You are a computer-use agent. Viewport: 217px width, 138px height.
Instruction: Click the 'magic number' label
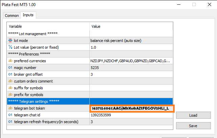[x=25, y=68]
